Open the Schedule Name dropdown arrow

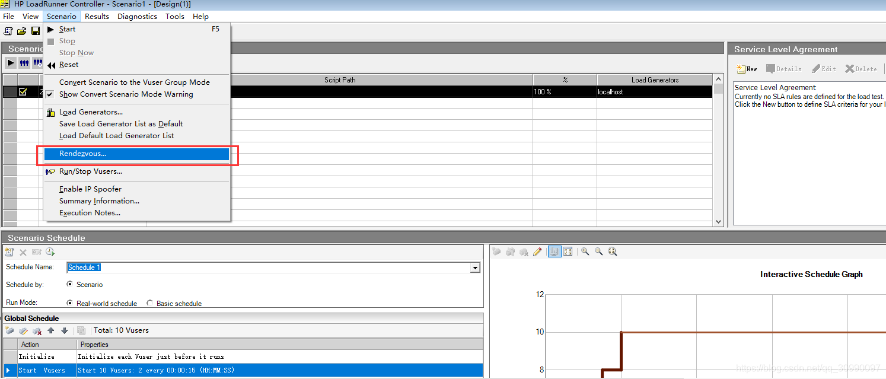[474, 267]
